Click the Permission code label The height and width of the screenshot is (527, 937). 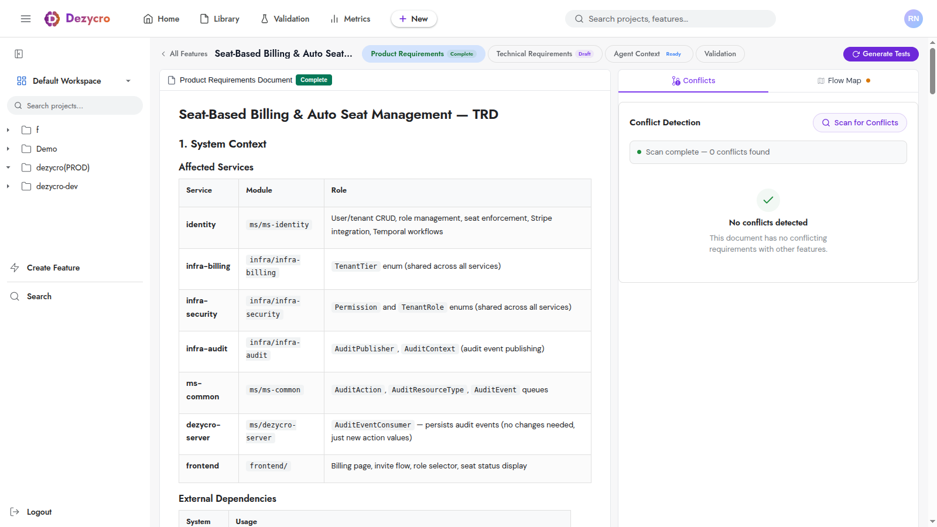tap(355, 307)
